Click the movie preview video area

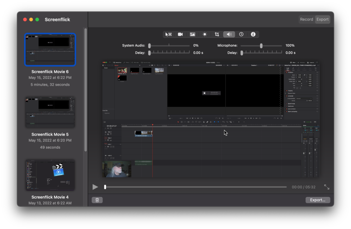pyautogui.click(x=211, y=119)
